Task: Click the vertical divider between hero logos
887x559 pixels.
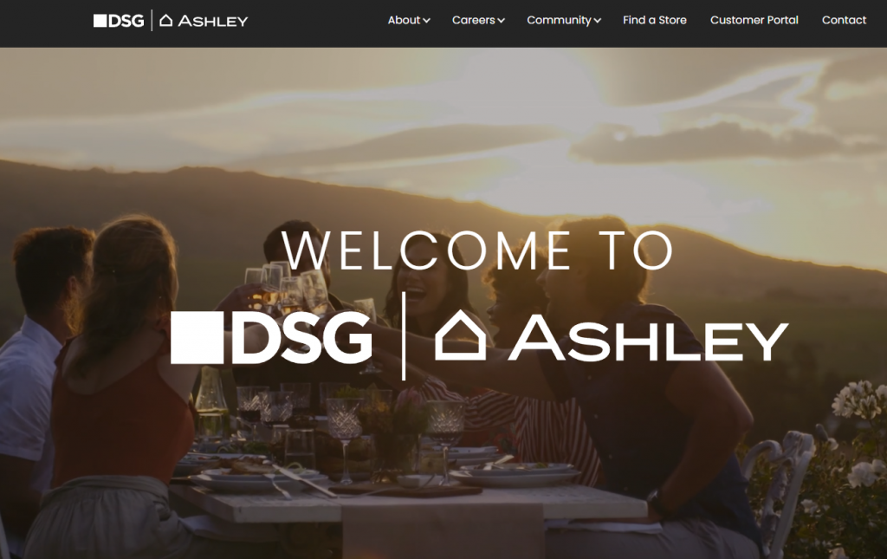Action: click(x=404, y=336)
